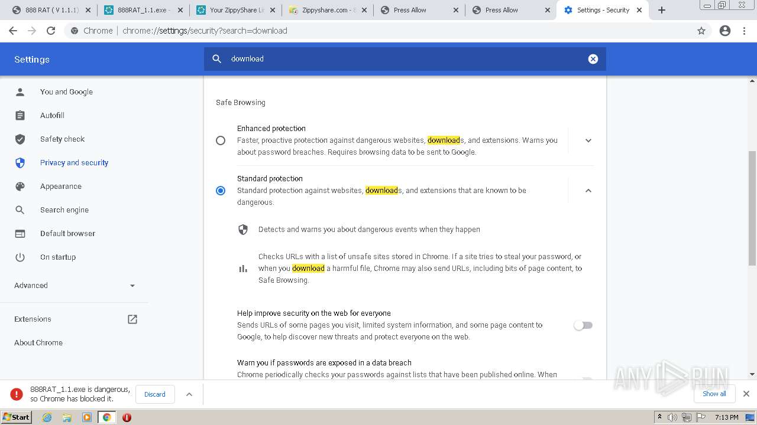Open the Windows Start menu
Viewport: 757px width, 425px height.
[x=17, y=417]
